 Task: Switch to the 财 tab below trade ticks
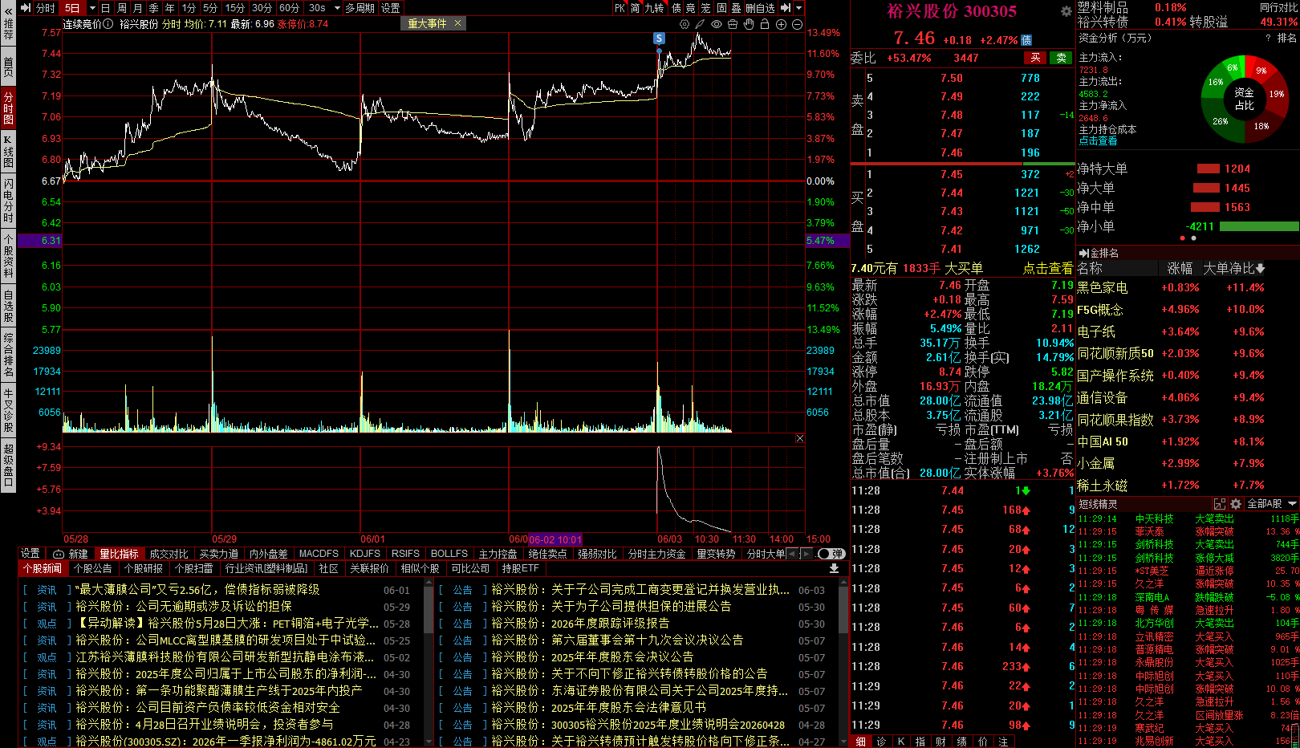click(x=940, y=742)
